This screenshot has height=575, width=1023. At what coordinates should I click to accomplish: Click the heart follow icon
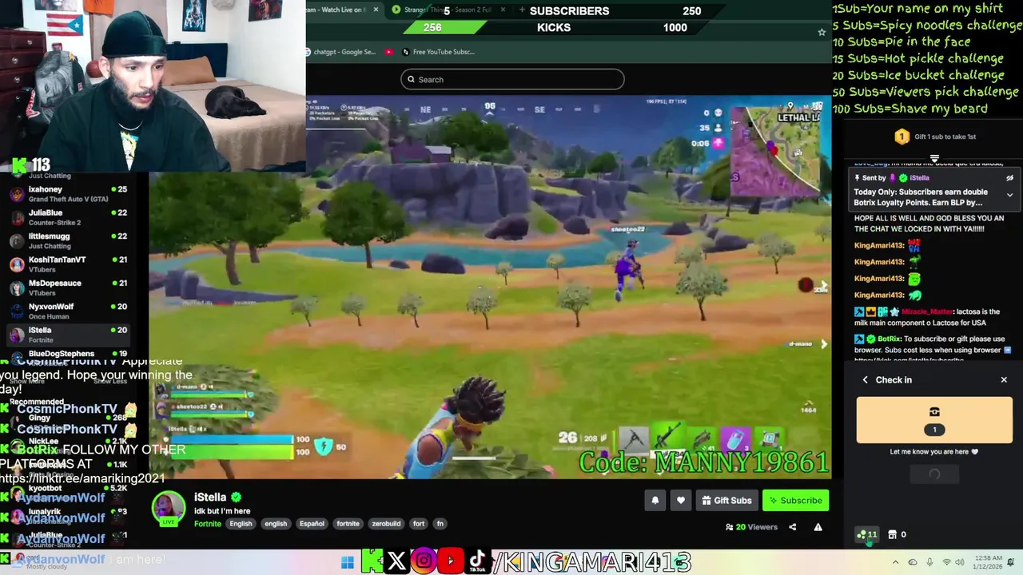tap(681, 501)
